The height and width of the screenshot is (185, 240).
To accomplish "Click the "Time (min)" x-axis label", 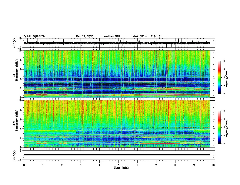I will (x=121, y=168).
